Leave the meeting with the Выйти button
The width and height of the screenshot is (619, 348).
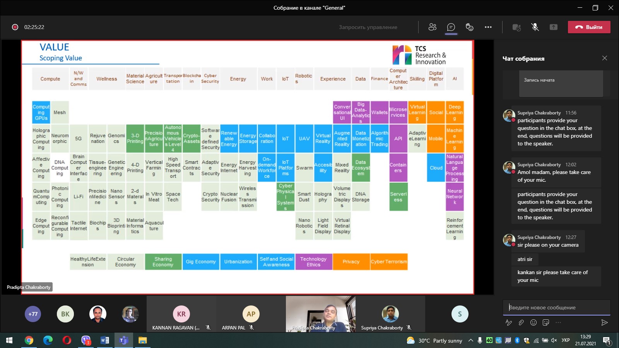589,27
